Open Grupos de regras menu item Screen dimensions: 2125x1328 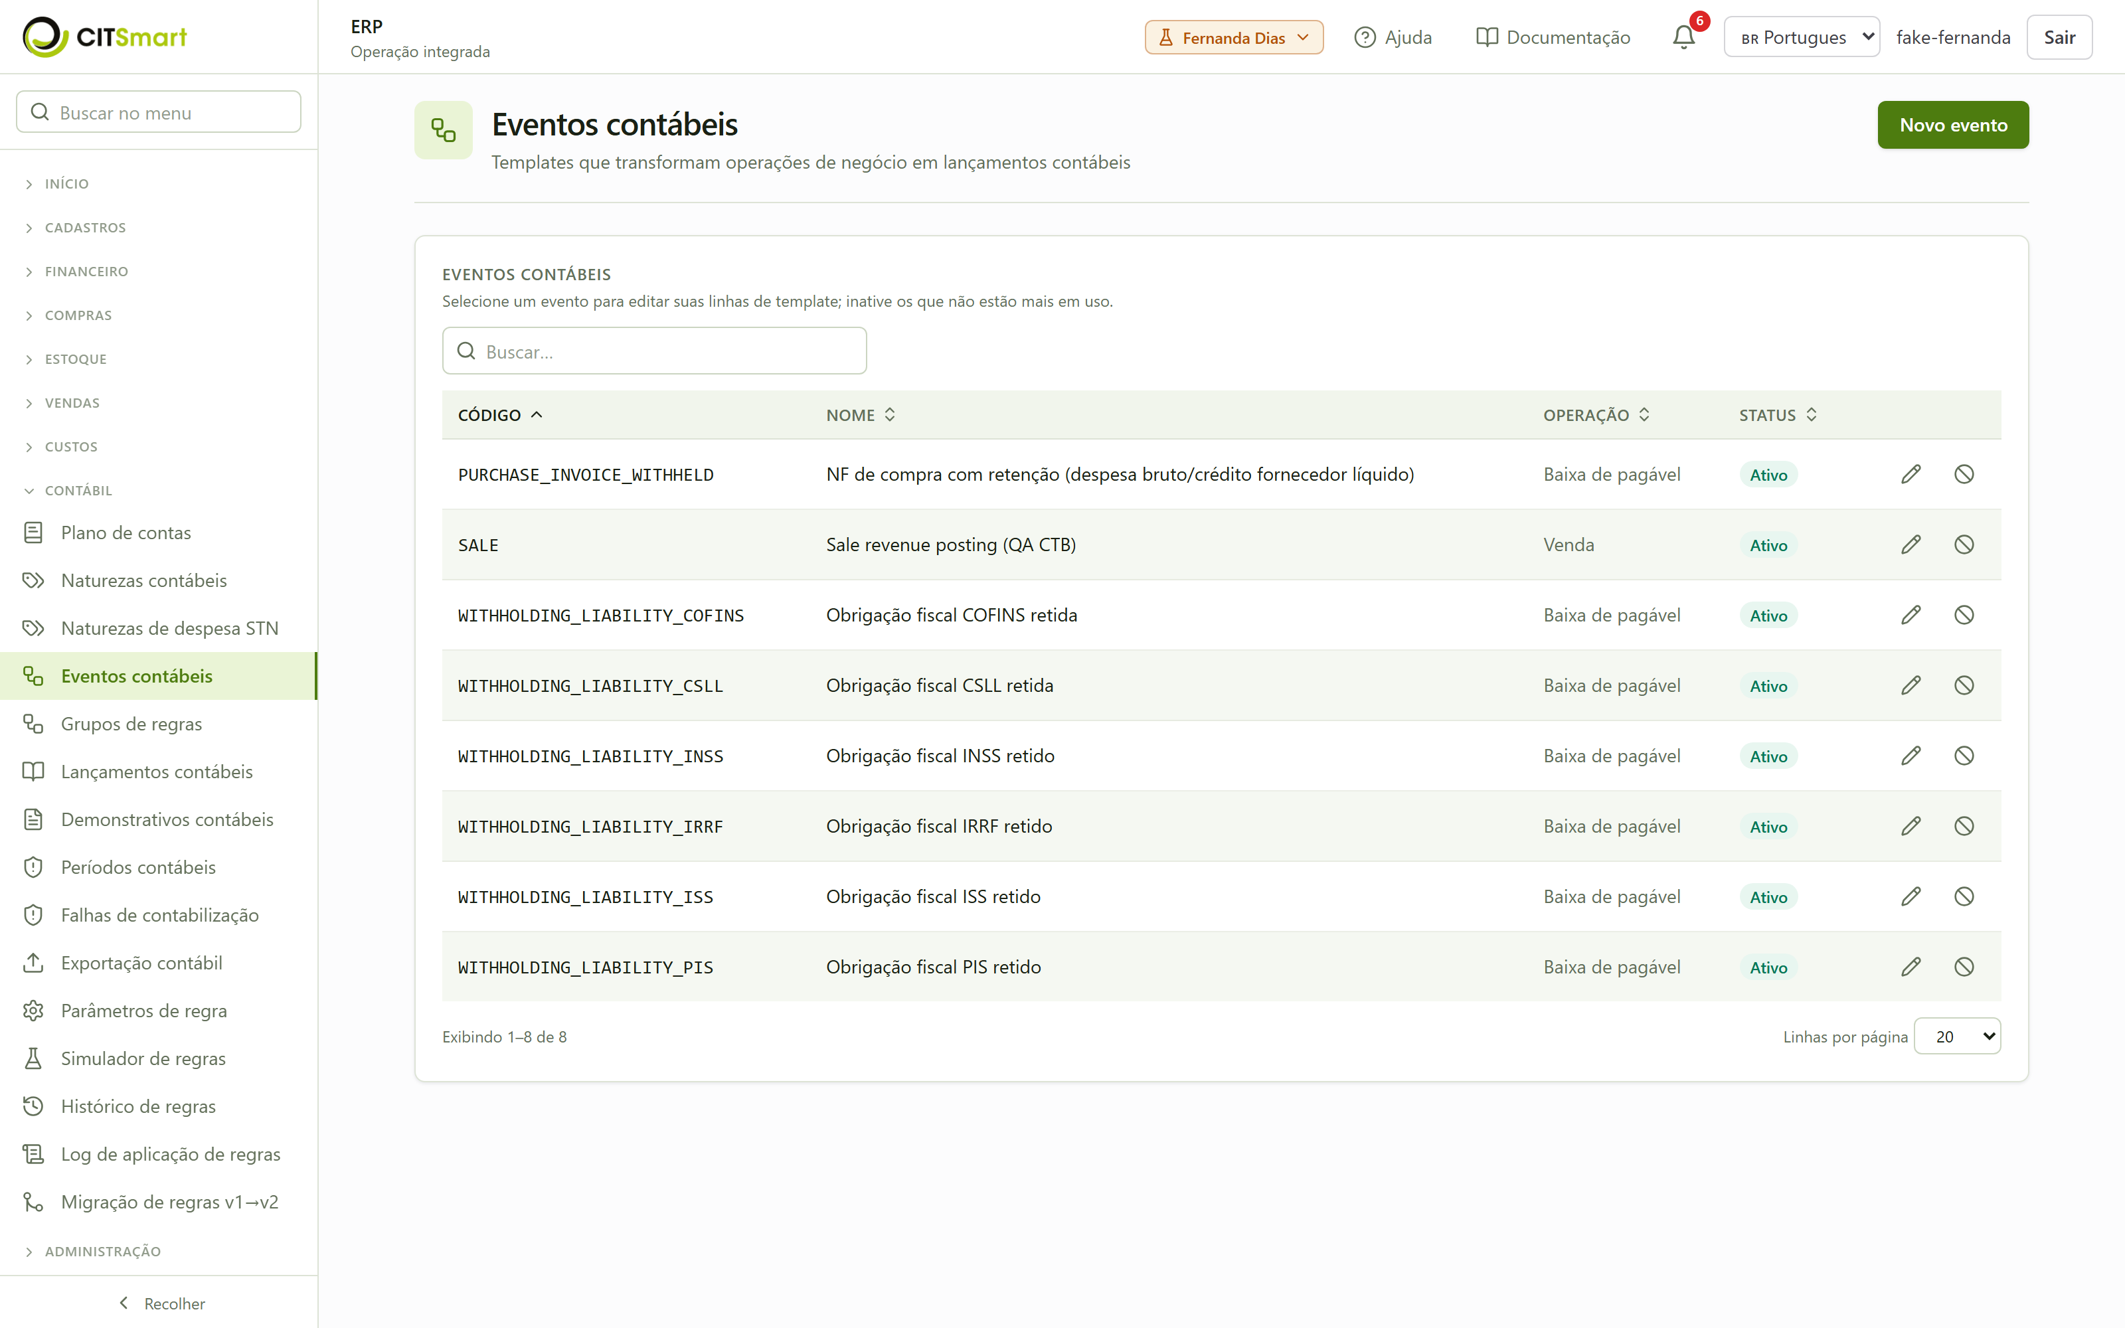coord(158,724)
